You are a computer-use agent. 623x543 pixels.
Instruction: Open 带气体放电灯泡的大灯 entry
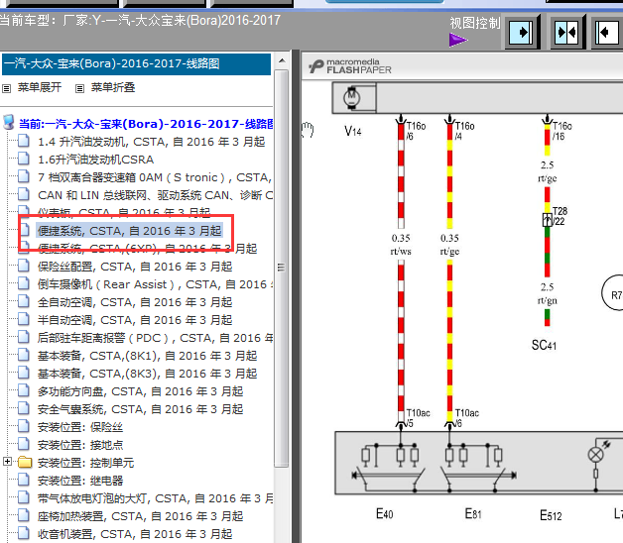click(155, 498)
